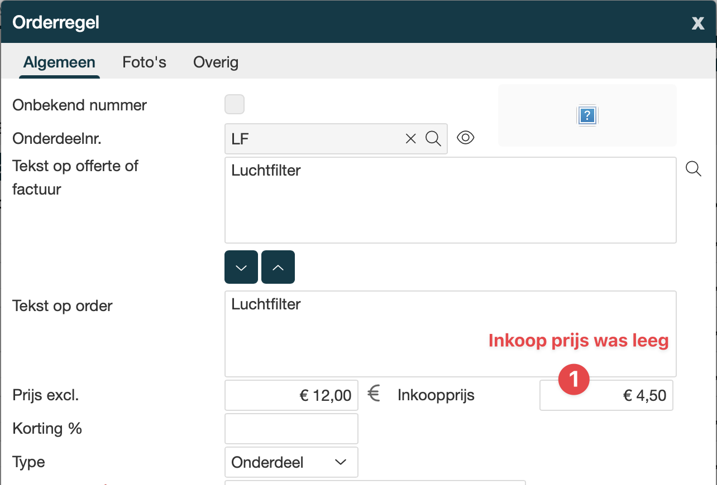Click the question mark image placeholder
717x485 pixels.
(x=587, y=115)
